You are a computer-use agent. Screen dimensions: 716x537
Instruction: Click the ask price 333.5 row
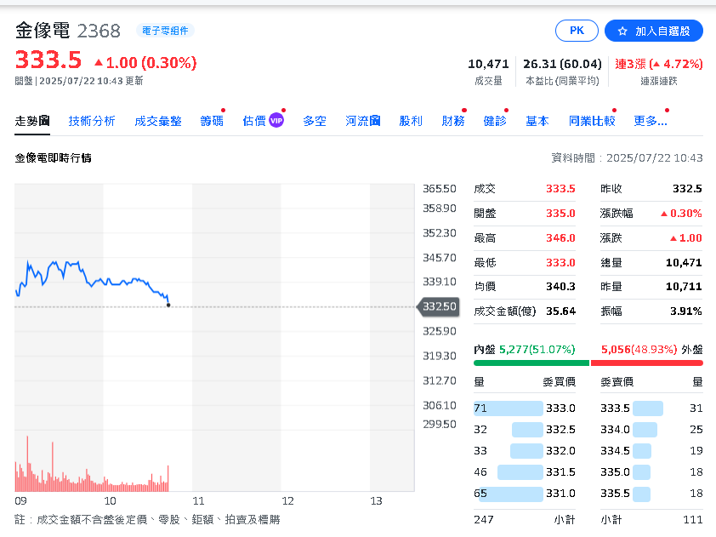point(651,408)
